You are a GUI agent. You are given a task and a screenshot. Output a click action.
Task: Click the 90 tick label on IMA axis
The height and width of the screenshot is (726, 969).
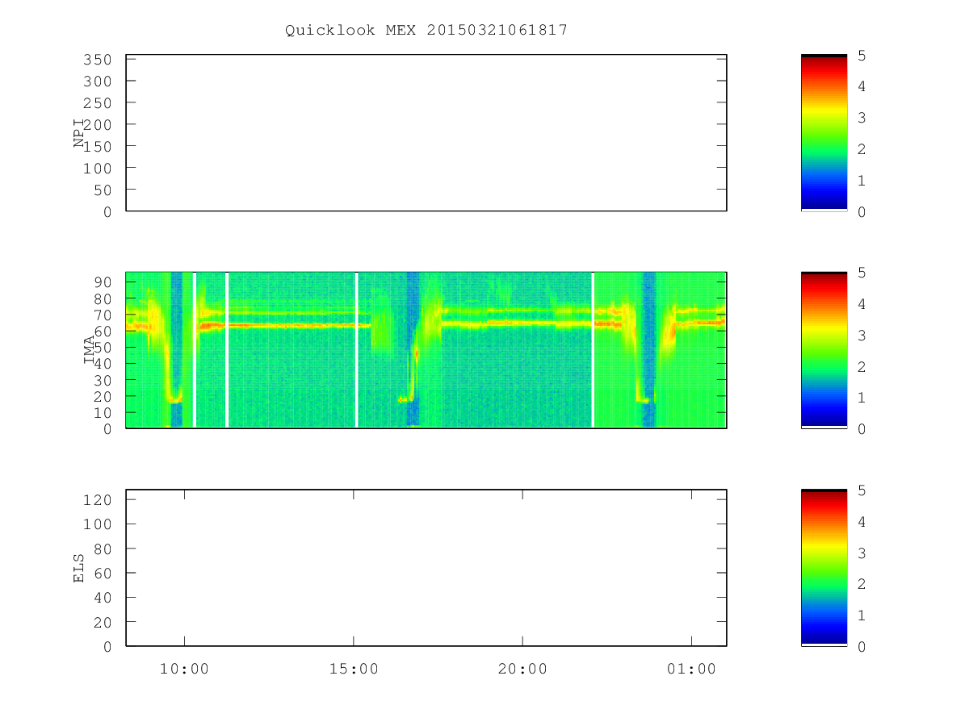[x=102, y=282]
